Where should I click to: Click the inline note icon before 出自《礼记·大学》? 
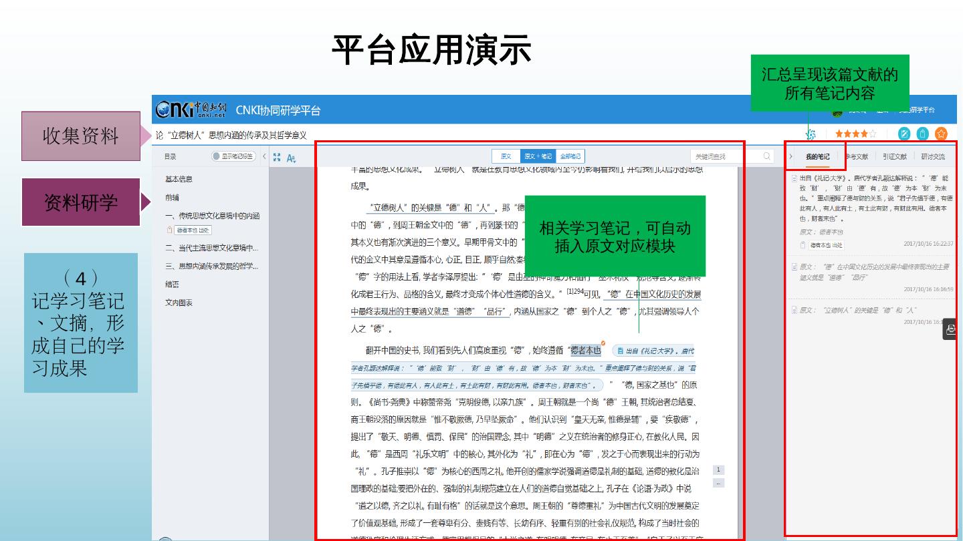(x=620, y=351)
